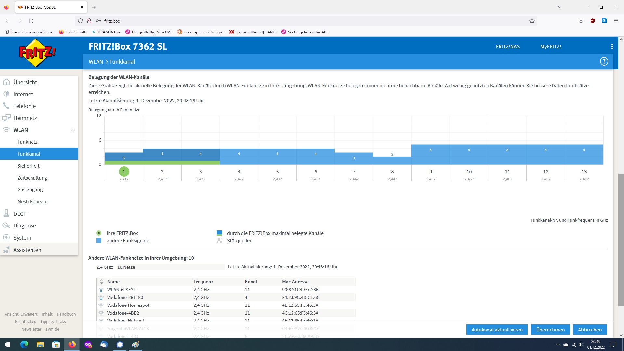The height and width of the screenshot is (351, 624).
Task: Open the three-dot options menu
Action: point(612,46)
